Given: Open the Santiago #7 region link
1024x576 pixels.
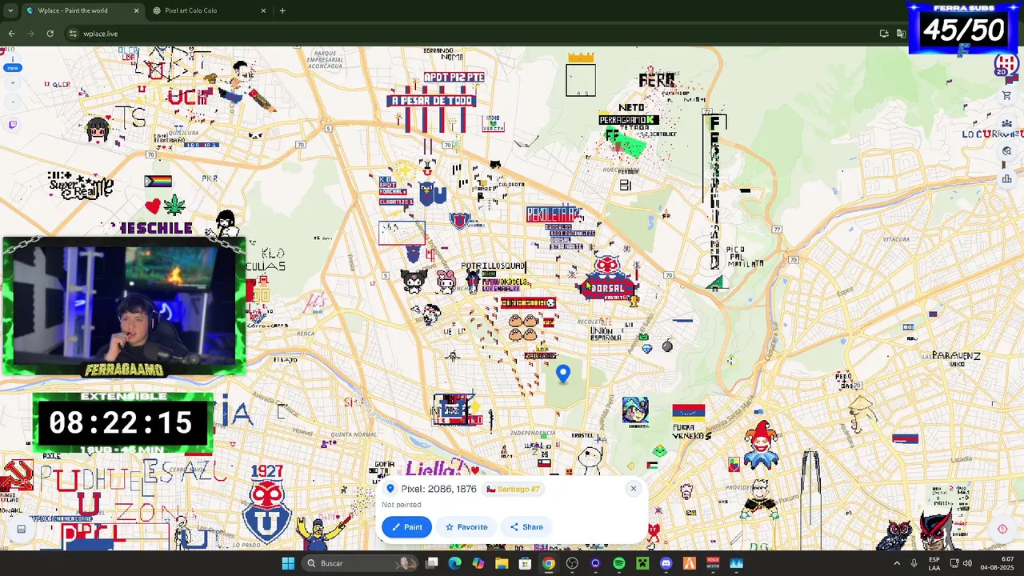Looking at the screenshot, I should point(514,489).
